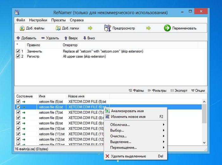
Task: Sort file list by Имя column
Action: (x=52, y=96)
